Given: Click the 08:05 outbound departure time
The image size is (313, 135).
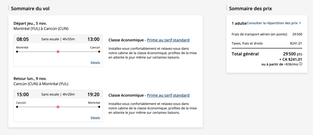Looking at the screenshot, I should tap(23, 39).
